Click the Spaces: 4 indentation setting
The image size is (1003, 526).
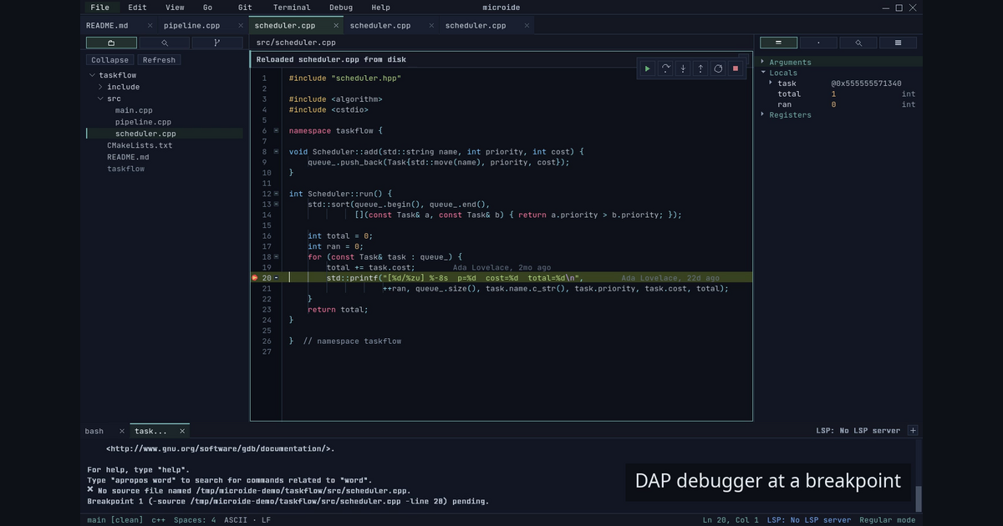(x=195, y=520)
